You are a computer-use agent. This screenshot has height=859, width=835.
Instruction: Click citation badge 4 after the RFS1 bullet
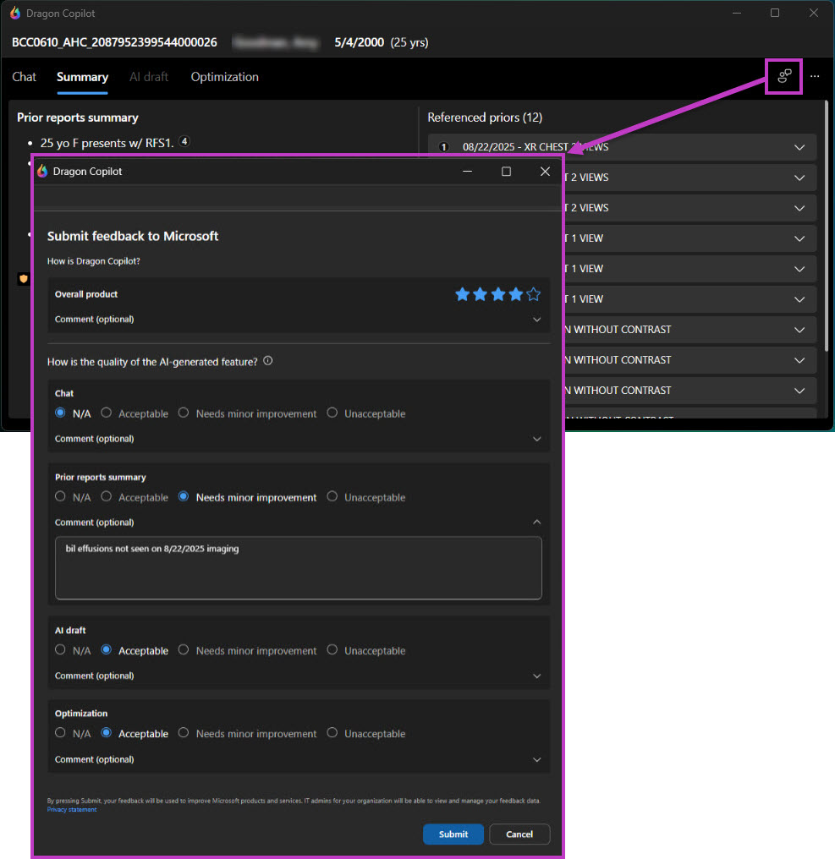[184, 142]
